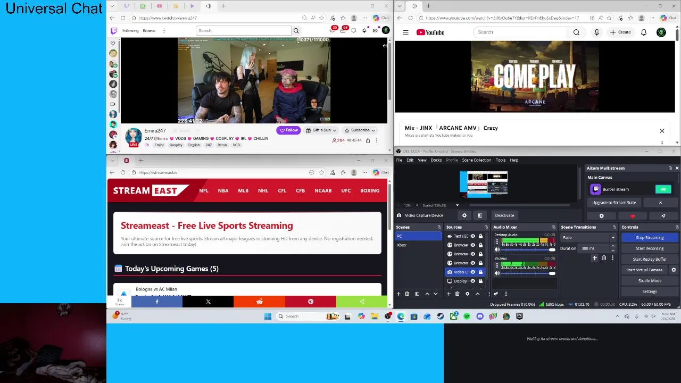Click Windows Start button

(x=268, y=316)
